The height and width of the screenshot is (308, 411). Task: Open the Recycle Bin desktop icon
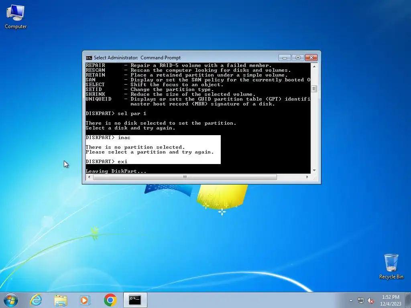[x=391, y=266]
